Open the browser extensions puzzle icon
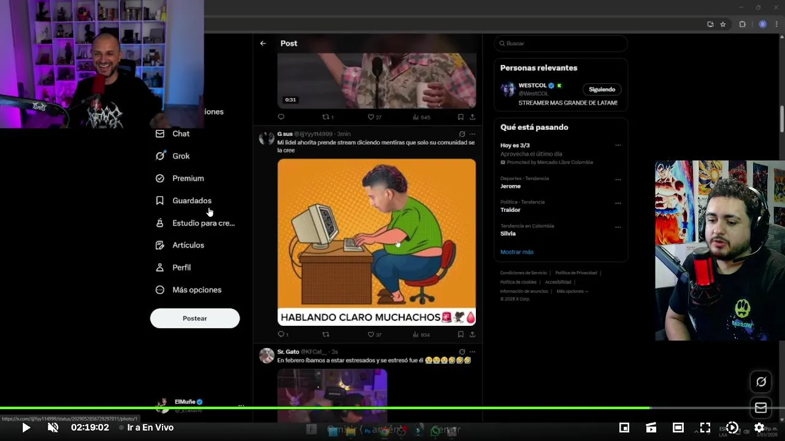This screenshot has height=441, width=785. (x=742, y=24)
